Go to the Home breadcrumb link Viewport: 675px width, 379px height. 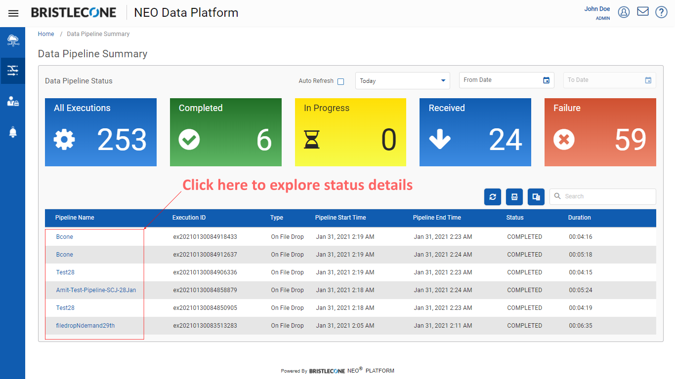[x=46, y=34]
